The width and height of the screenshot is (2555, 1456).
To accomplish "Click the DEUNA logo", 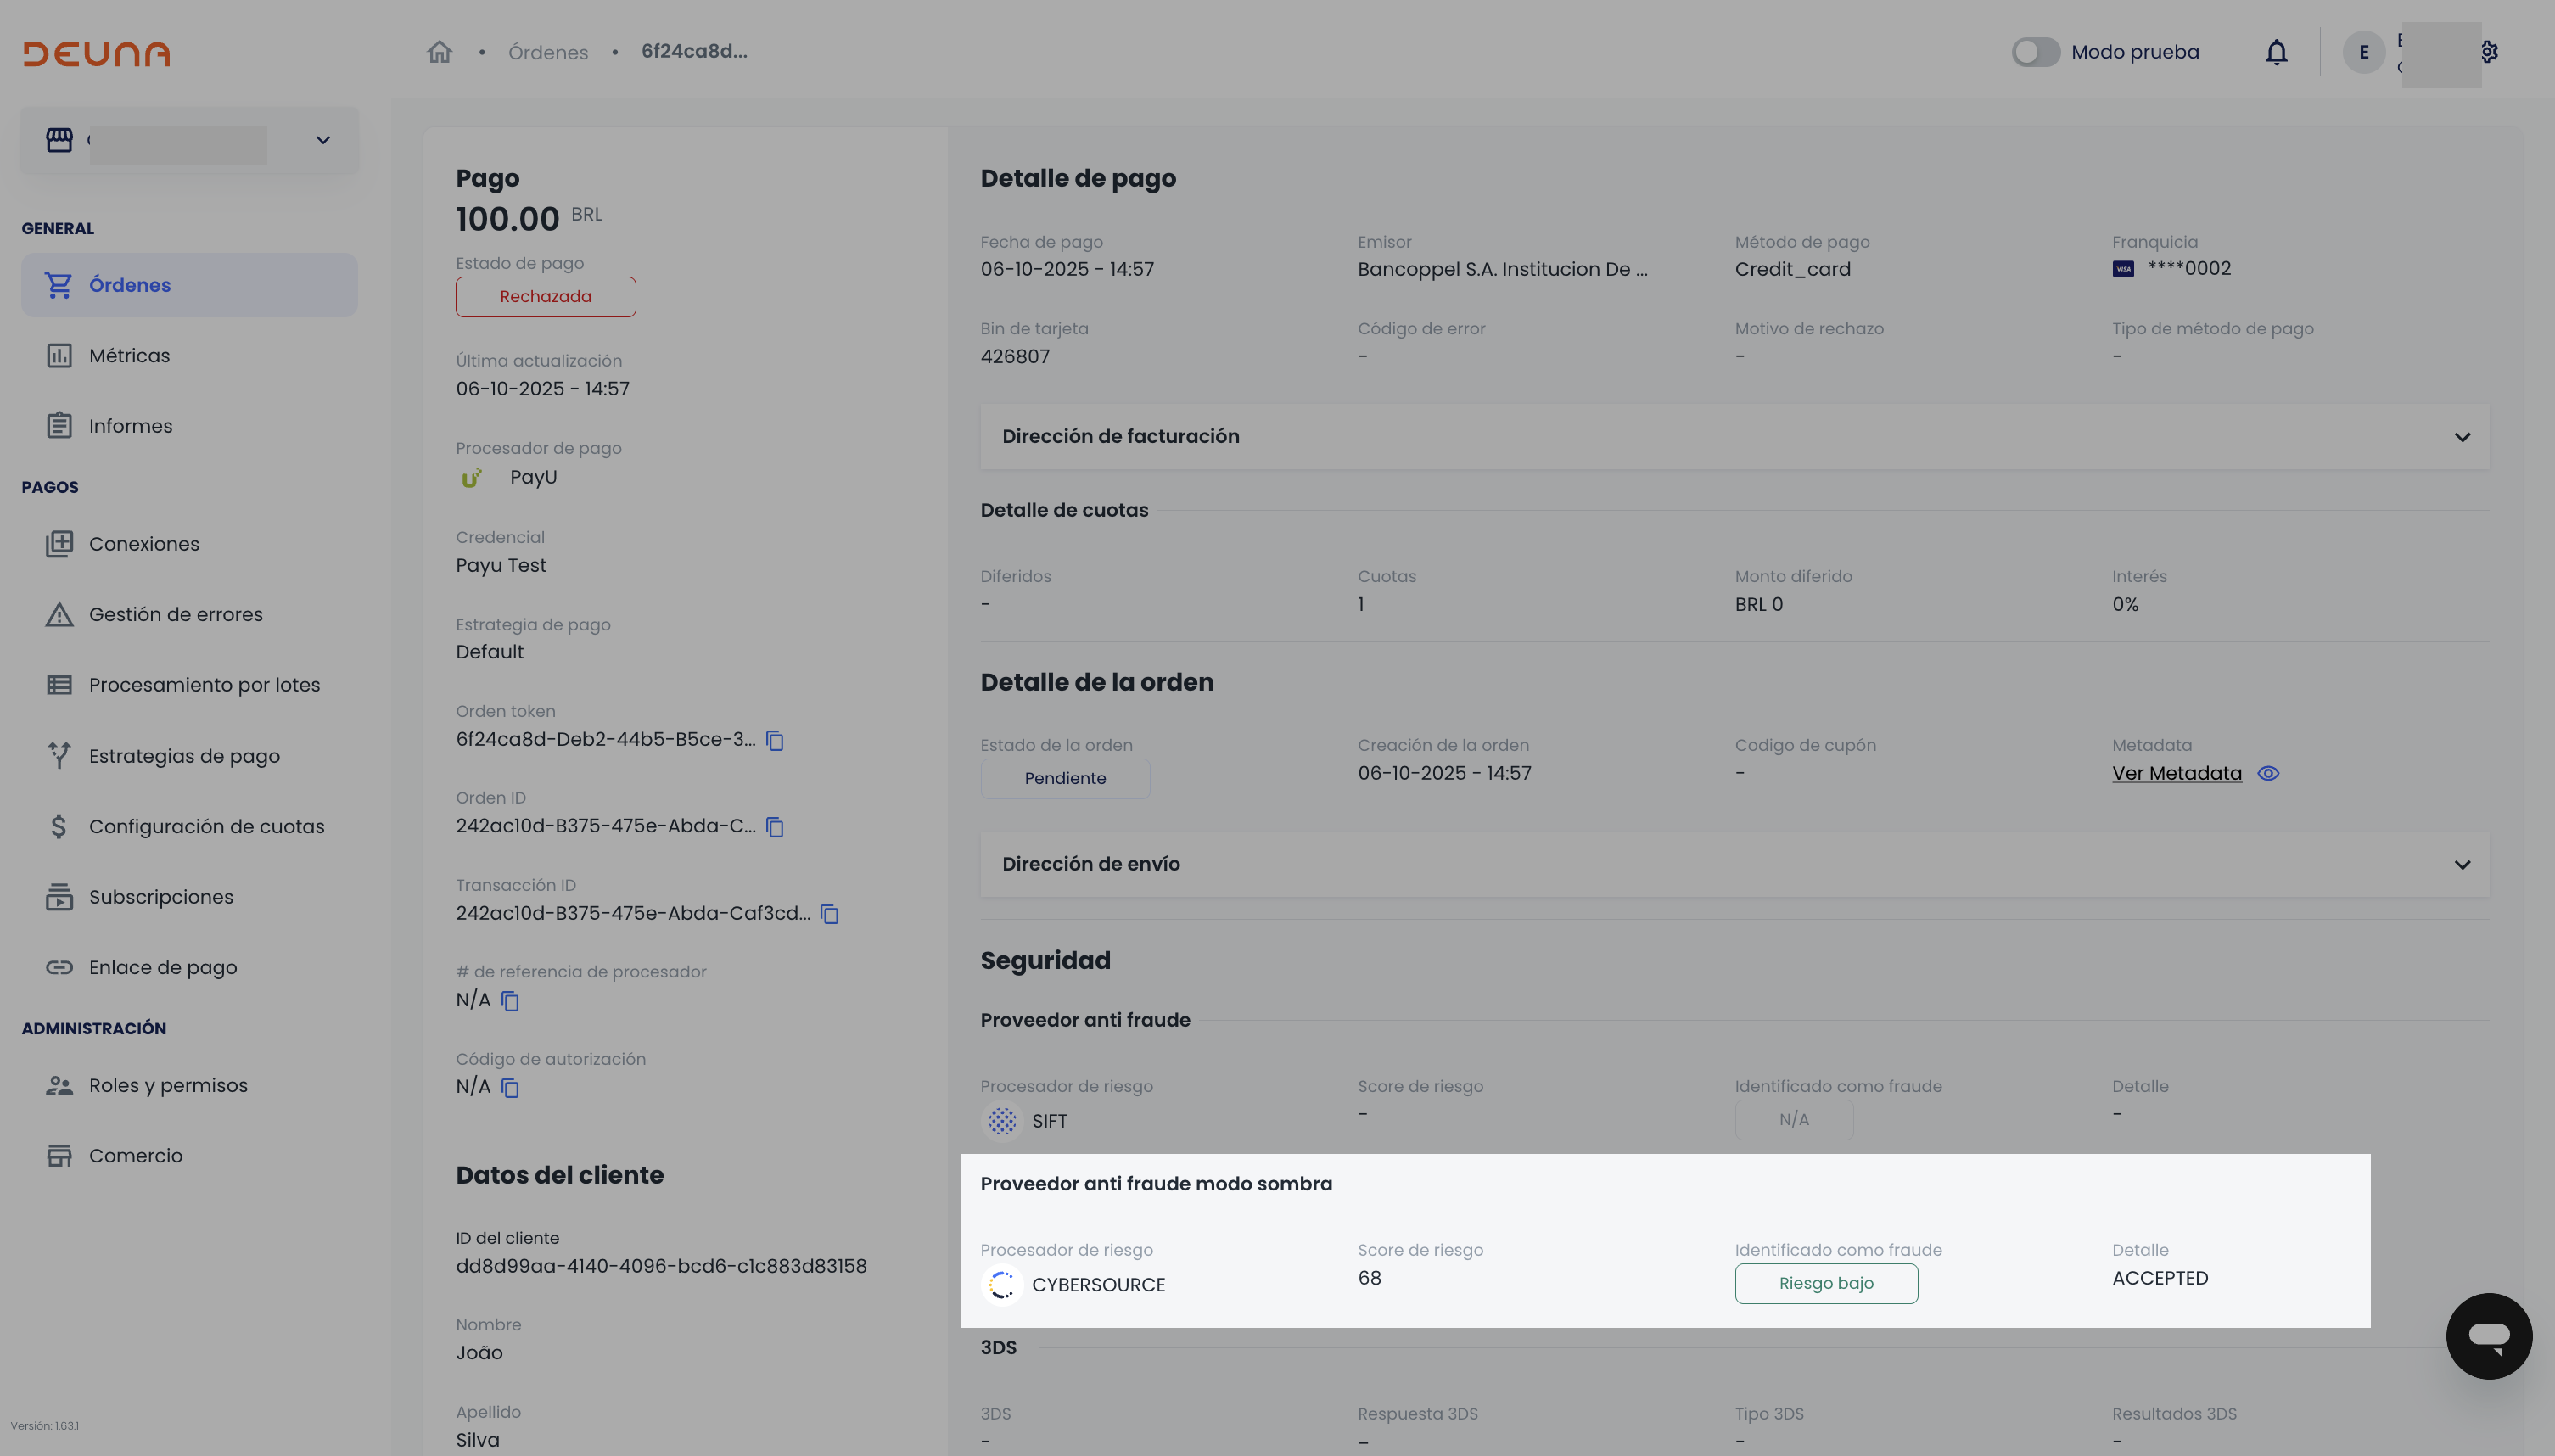I will 96,53.
